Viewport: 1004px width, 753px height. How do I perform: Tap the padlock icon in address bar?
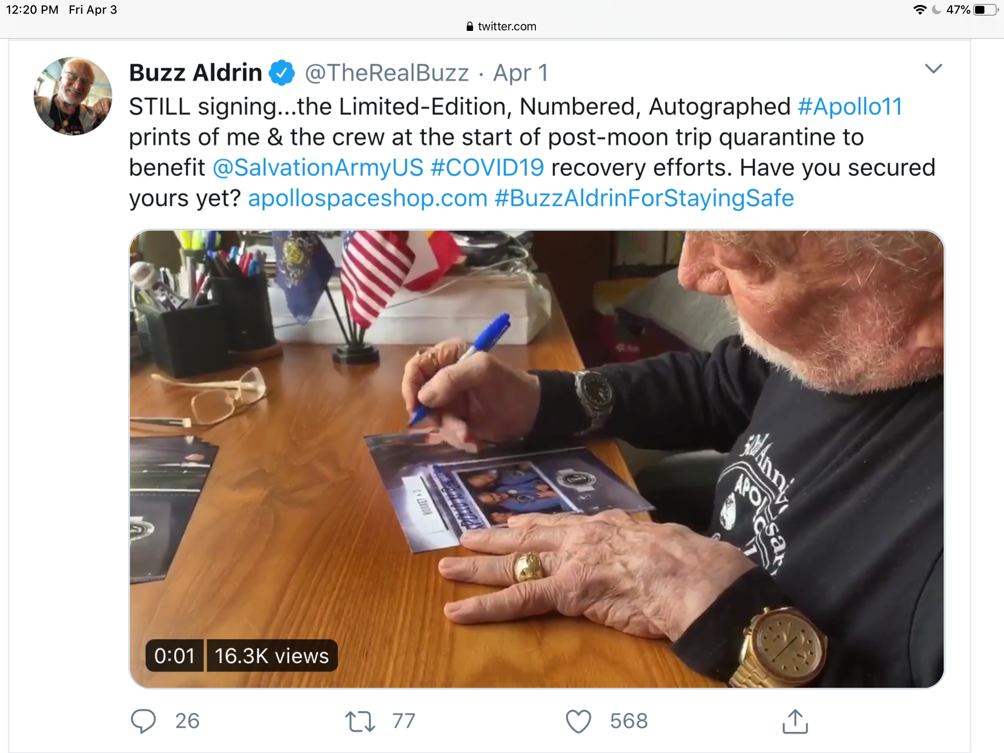tap(470, 26)
